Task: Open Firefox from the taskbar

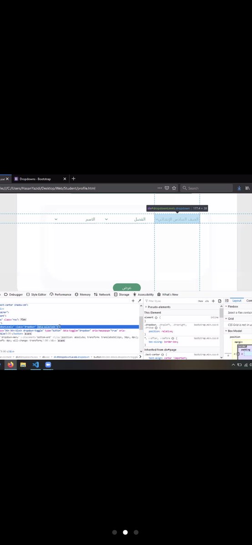Action: click(x=10, y=365)
